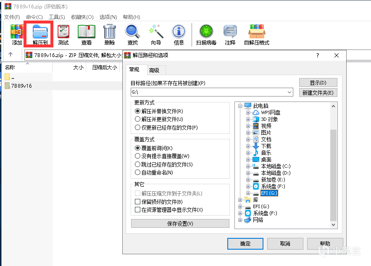The image size is (371, 266).
Task: Enable 保留损坏的文件(B) checkbox
Action: (137, 202)
